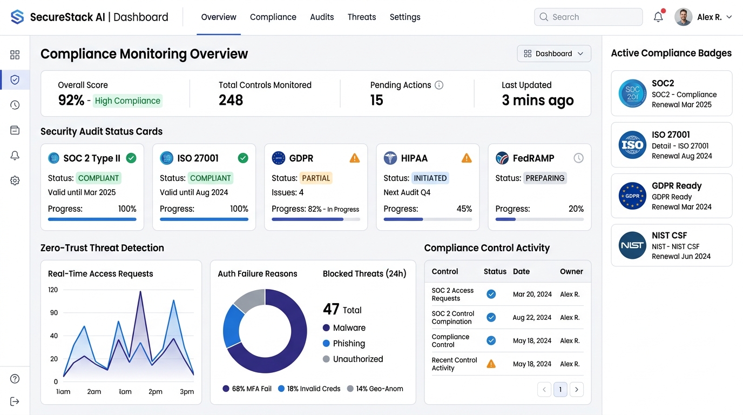Click the Phishing legend color dot

tap(326, 343)
